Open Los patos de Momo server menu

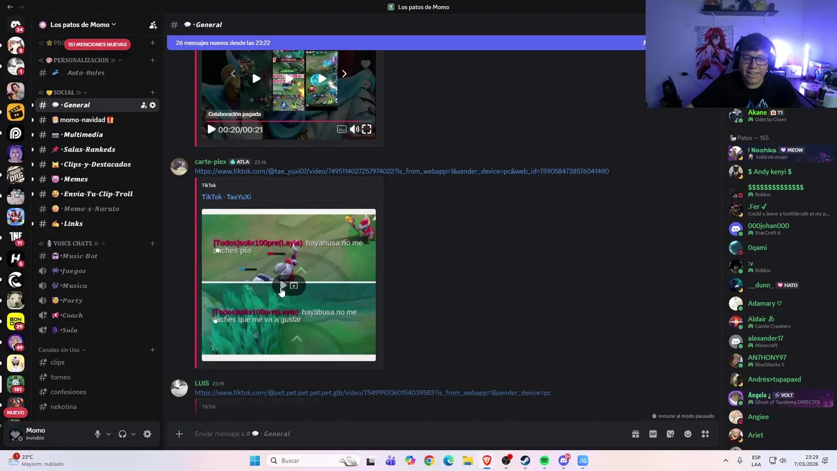coord(83,25)
